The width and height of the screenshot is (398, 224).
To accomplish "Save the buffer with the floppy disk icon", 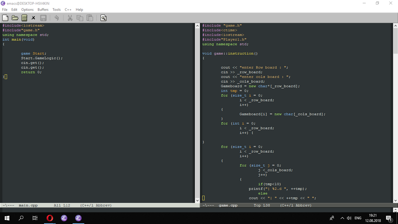I will [44, 18].
